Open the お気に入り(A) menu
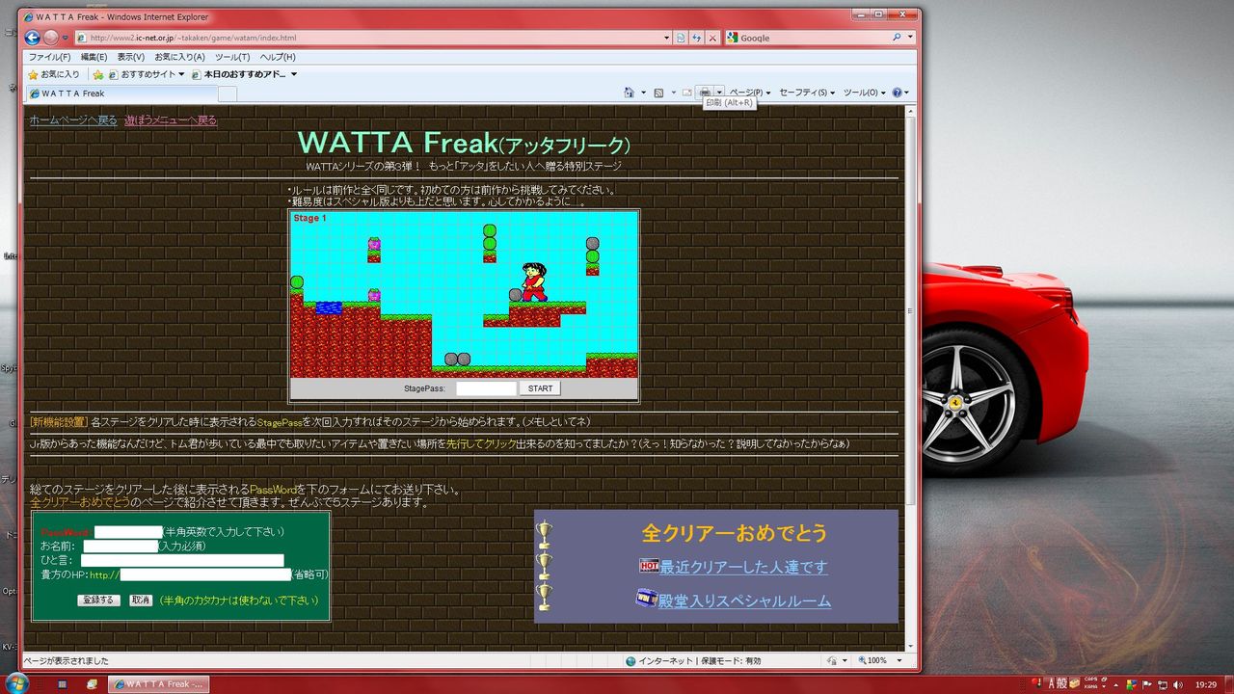1234x694 pixels. click(180, 57)
